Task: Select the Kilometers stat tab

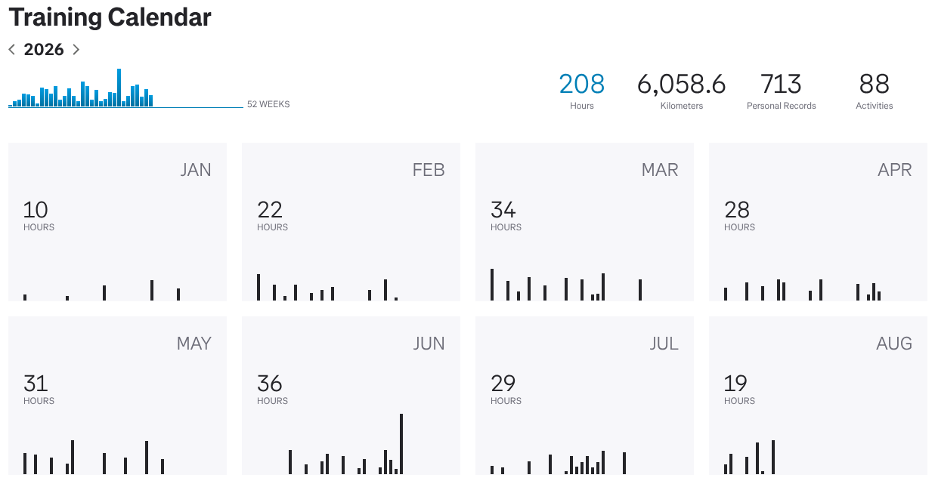Action: pyautogui.click(x=682, y=91)
